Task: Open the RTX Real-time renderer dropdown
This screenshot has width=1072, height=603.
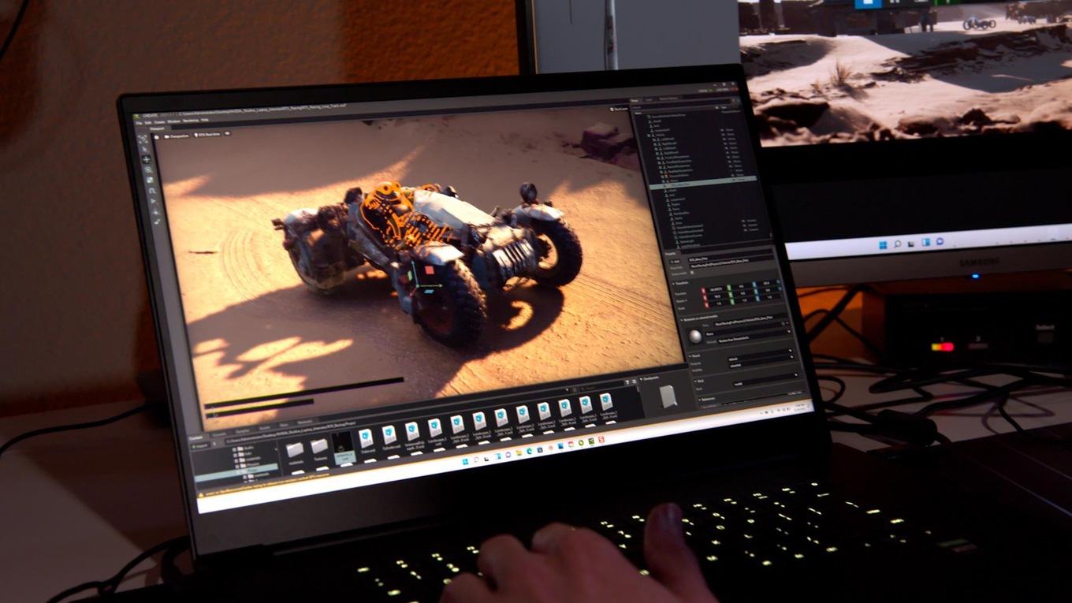Action: (207, 135)
